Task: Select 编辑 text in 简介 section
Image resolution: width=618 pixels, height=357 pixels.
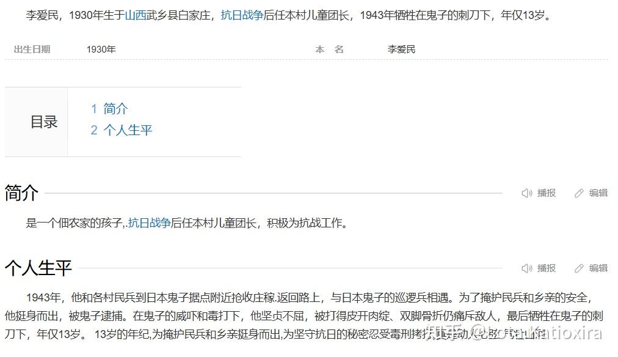Action: pos(598,193)
